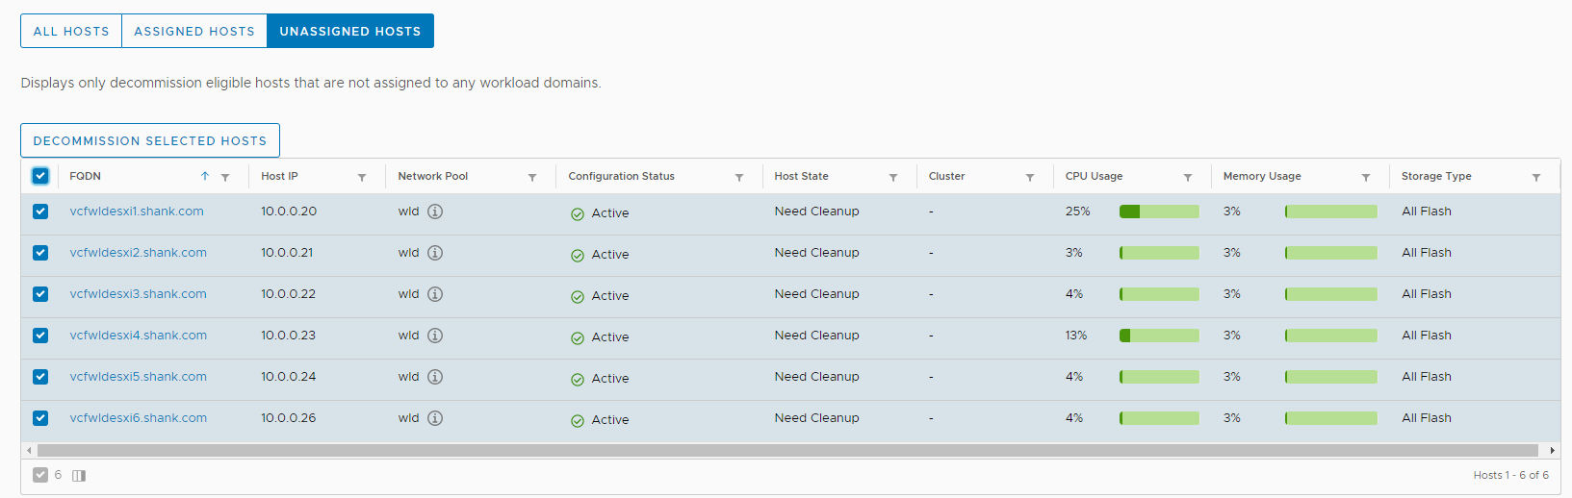Open the column chooser icon in the footer

(79, 476)
